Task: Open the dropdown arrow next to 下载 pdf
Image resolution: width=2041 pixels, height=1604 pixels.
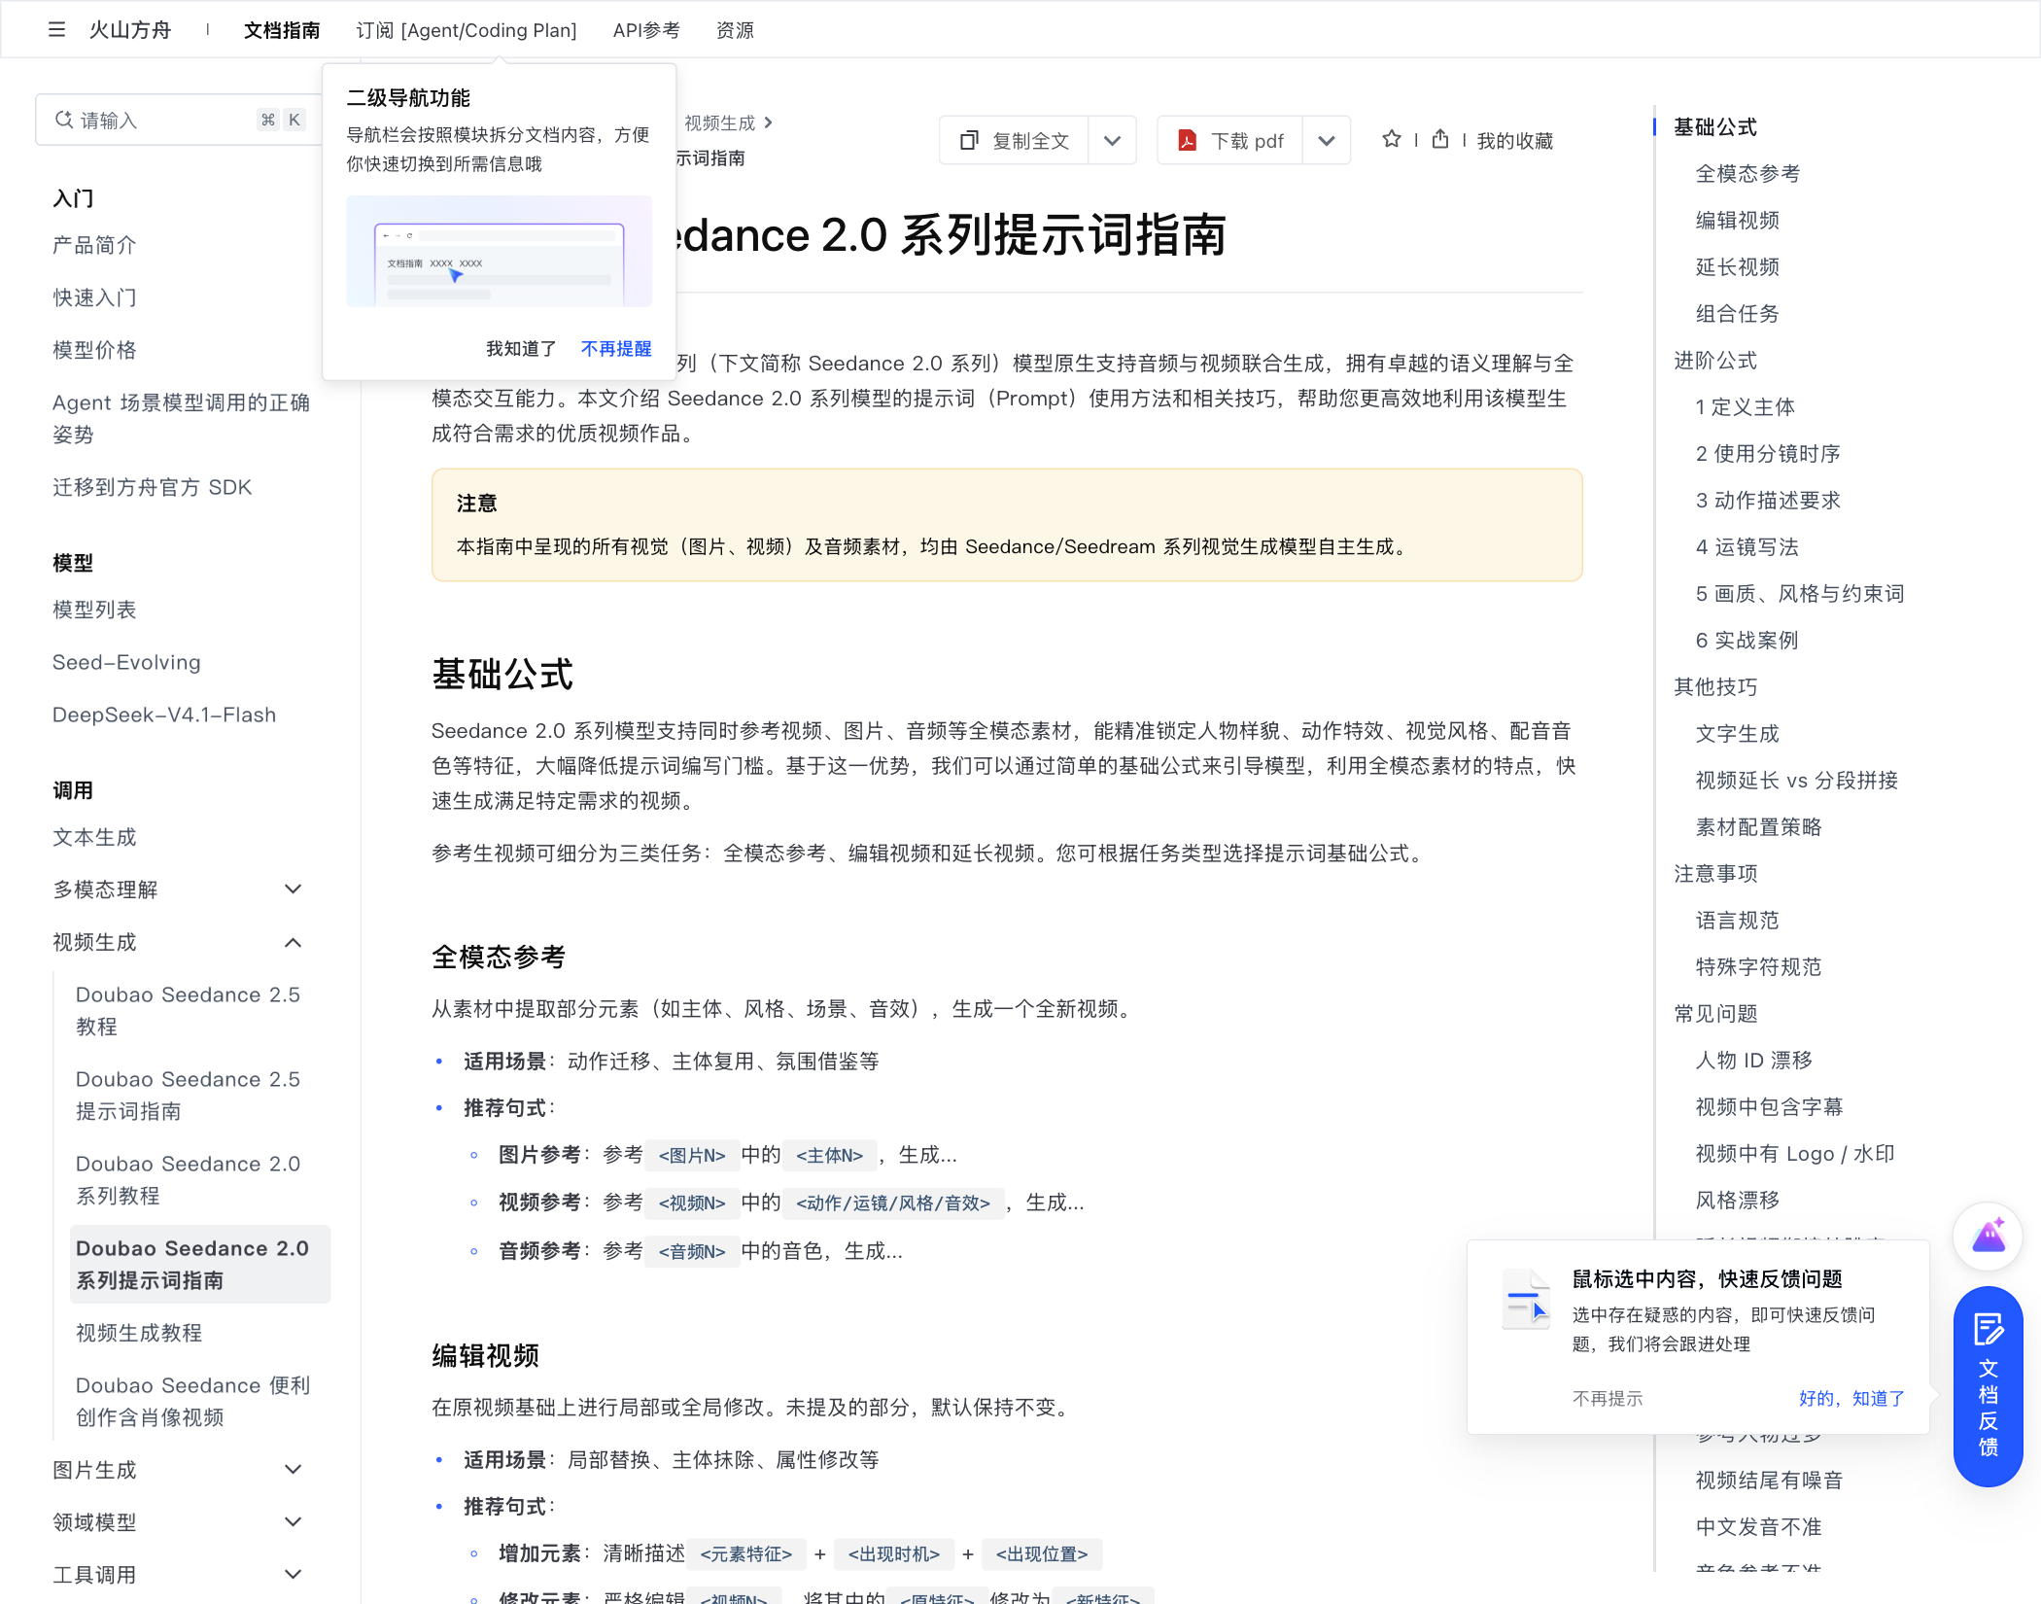Action: tap(1327, 141)
